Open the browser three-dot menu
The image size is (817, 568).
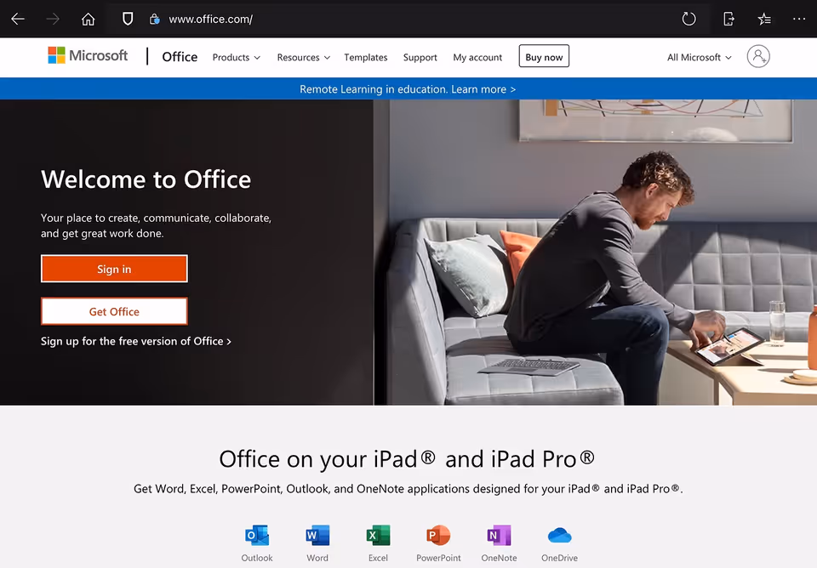pos(799,19)
